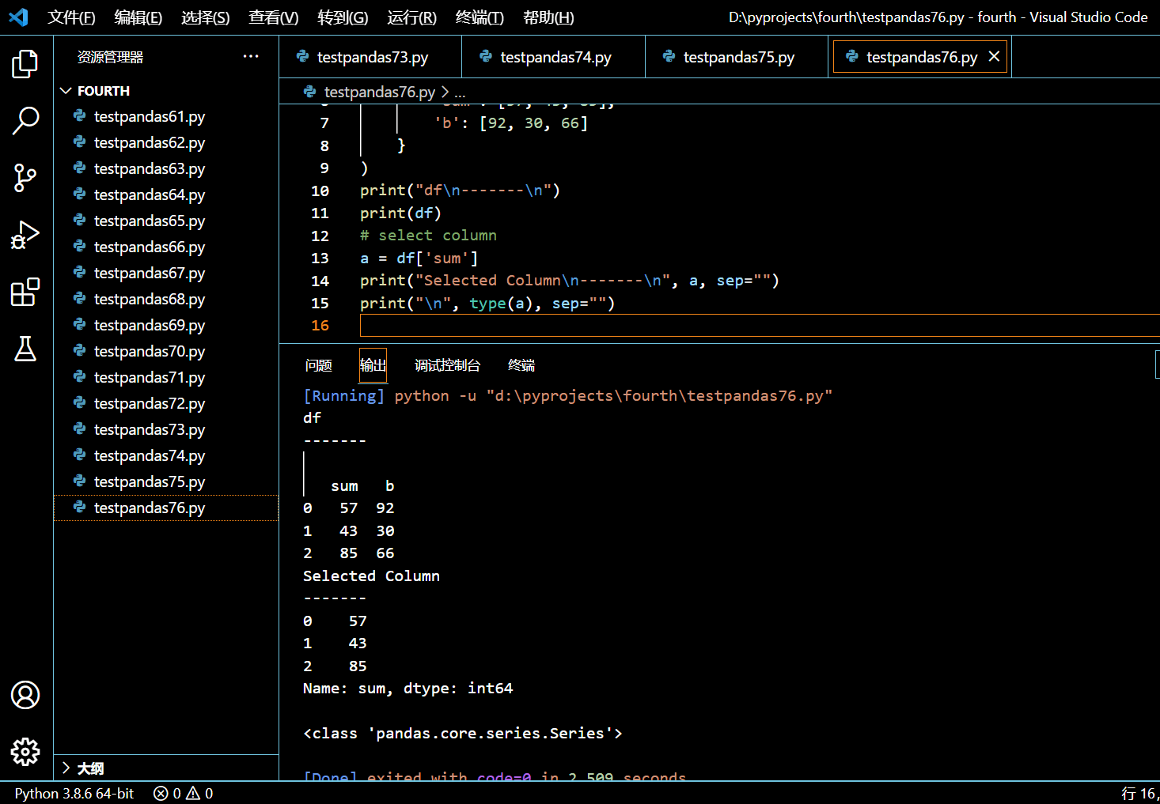
Task: Open the 选择(S) menu
Action: coord(205,17)
